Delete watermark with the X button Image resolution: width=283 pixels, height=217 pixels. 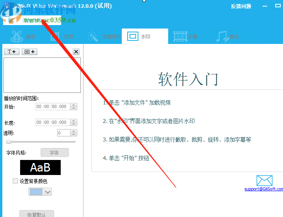pyautogui.click(x=76, y=52)
